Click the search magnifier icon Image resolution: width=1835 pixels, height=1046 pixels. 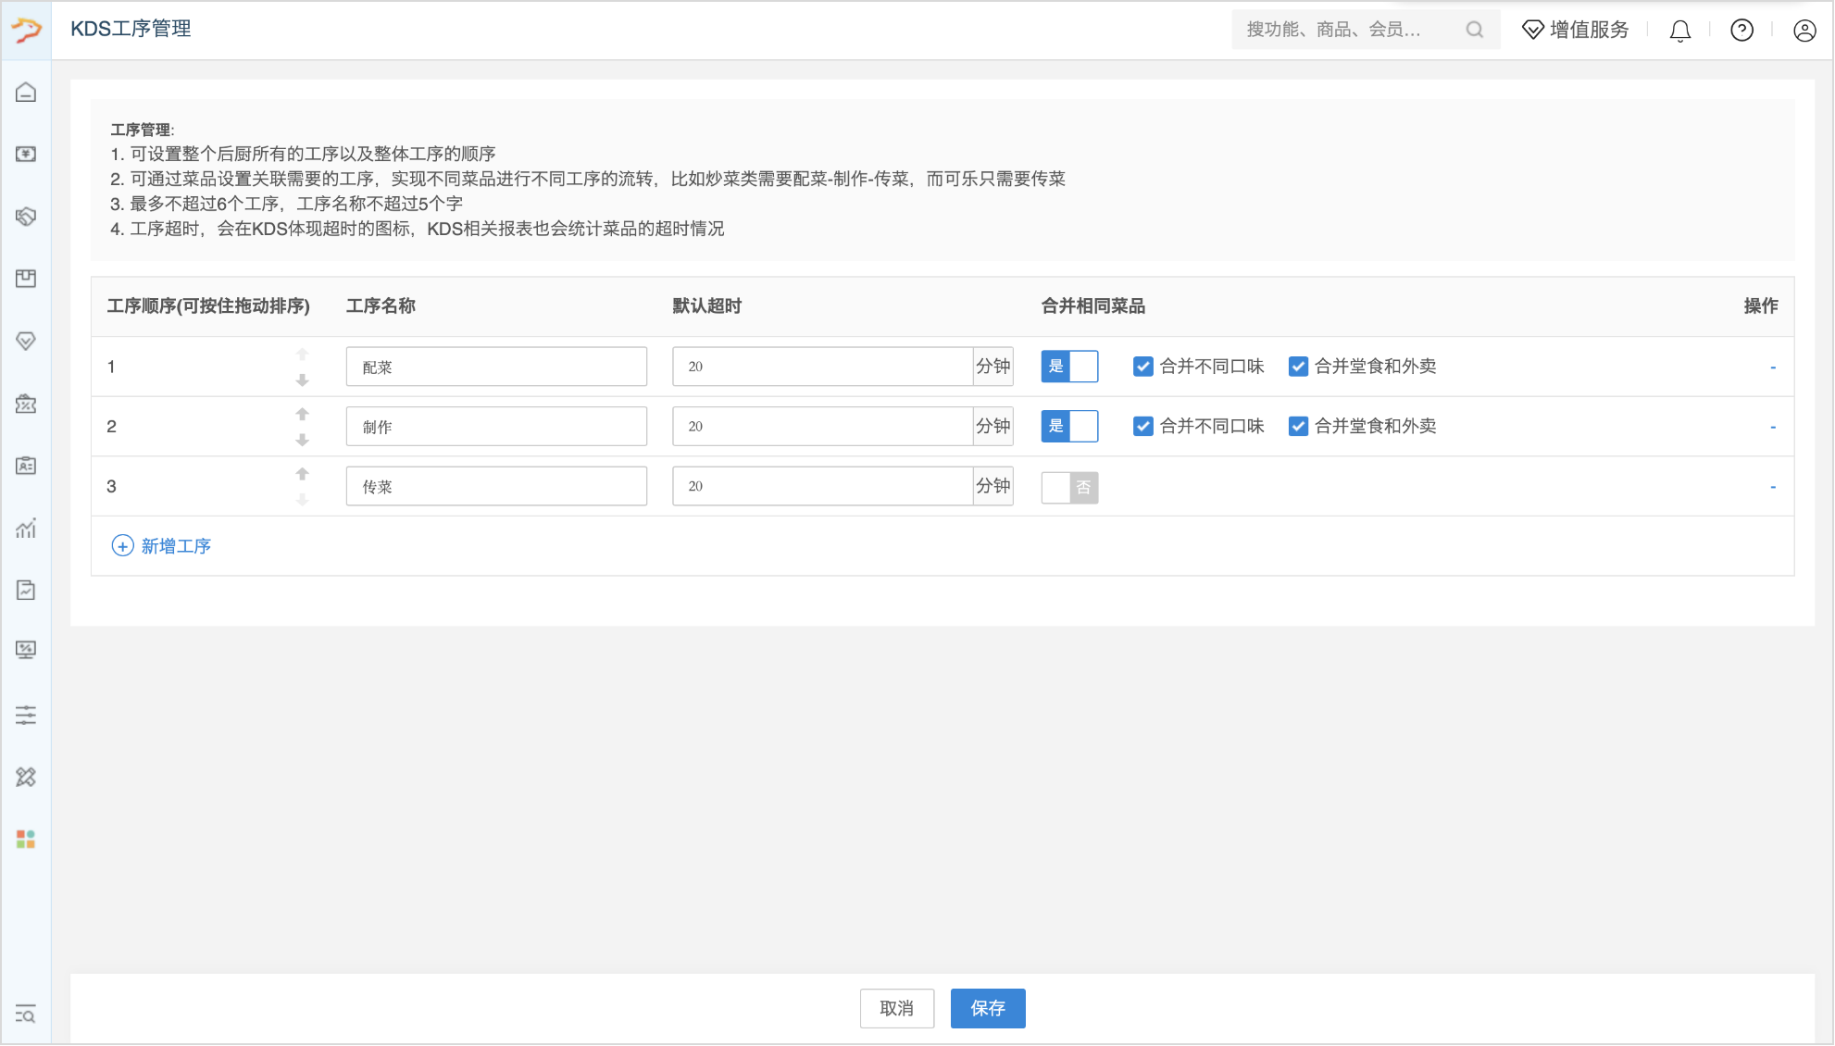(x=1475, y=30)
